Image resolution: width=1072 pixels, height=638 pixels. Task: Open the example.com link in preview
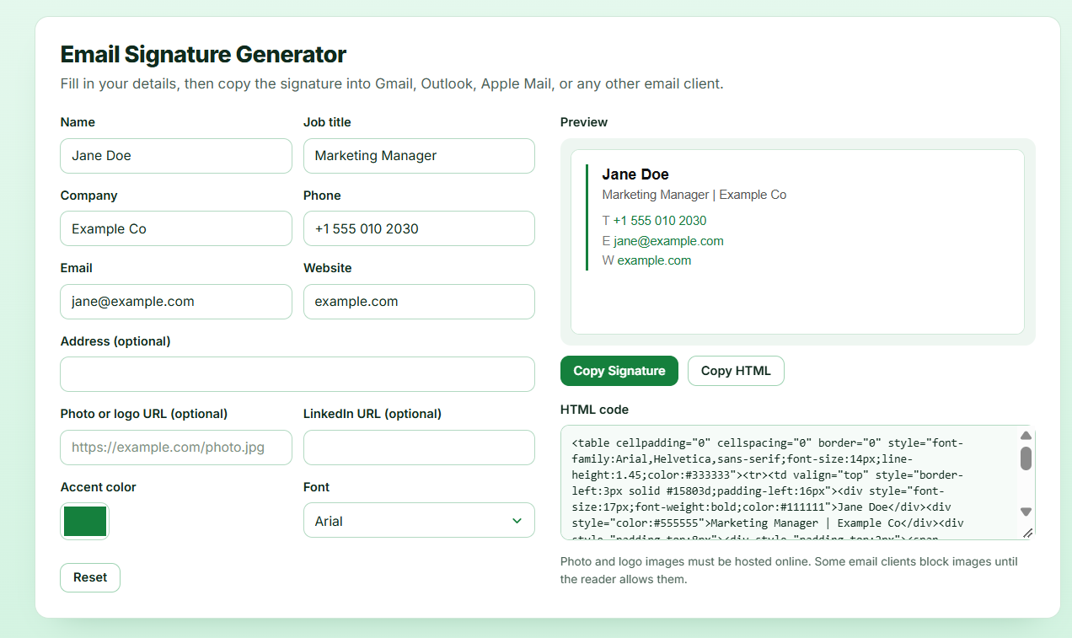pyautogui.click(x=654, y=260)
